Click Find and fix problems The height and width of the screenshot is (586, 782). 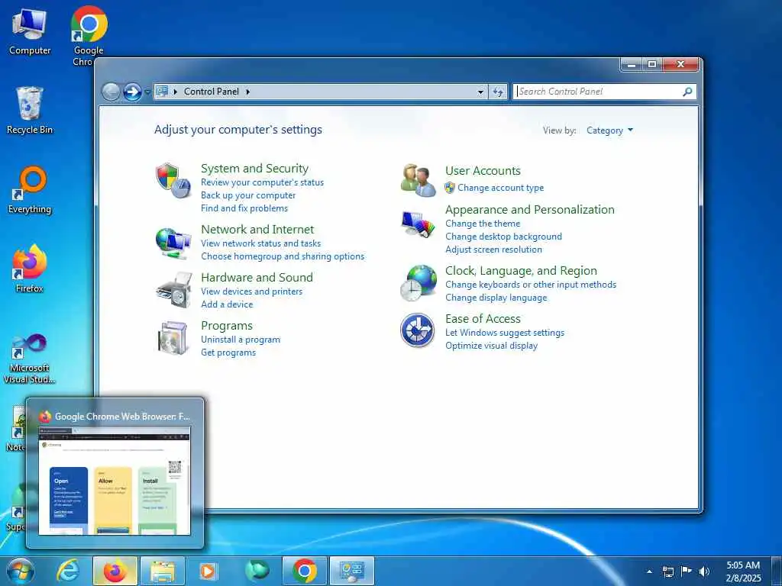pos(244,208)
